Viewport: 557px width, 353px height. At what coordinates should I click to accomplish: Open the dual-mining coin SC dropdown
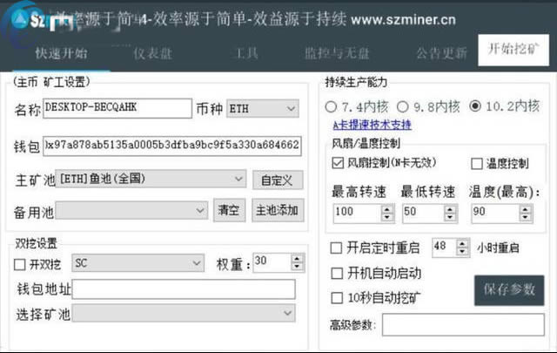coord(138,263)
